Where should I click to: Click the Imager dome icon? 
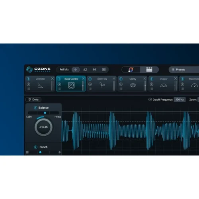click(x=164, y=85)
